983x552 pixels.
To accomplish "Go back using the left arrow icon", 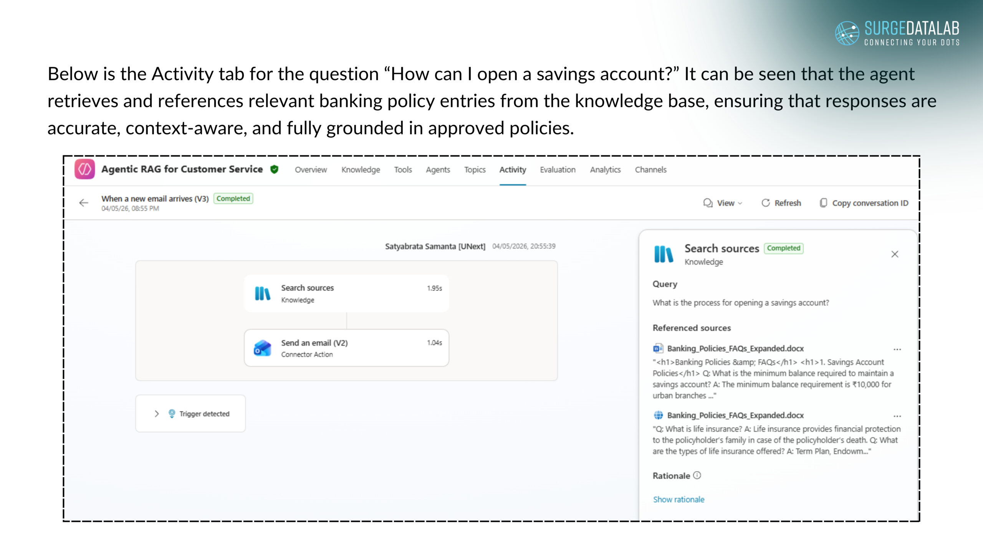I will point(84,203).
